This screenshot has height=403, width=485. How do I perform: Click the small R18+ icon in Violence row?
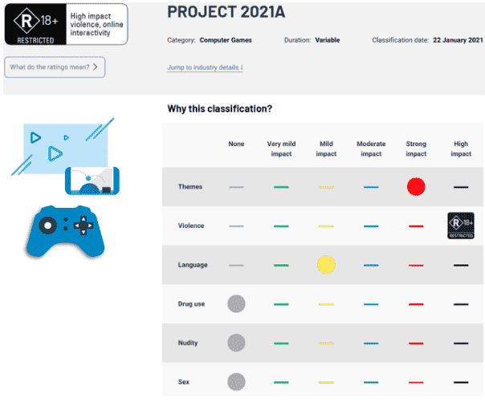pyautogui.click(x=461, y=226)
